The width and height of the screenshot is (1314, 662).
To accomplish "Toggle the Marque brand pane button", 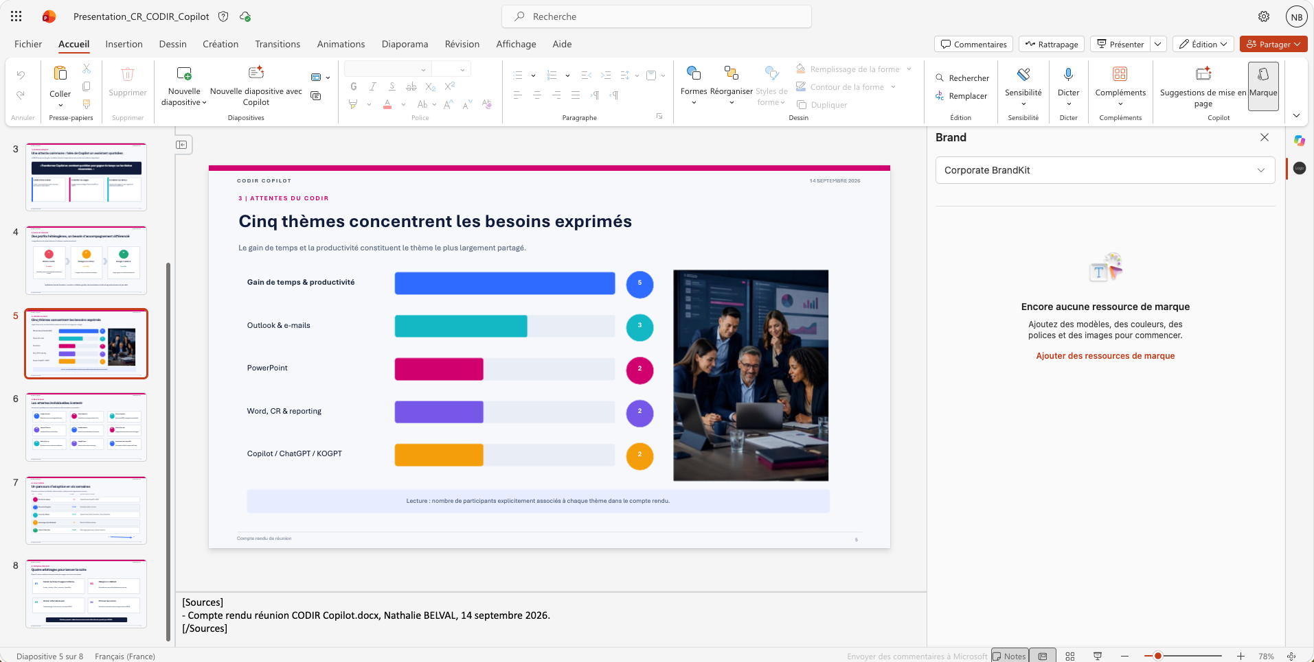I will point(1263,86).
